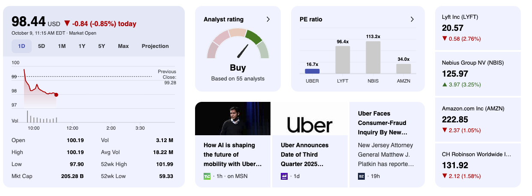Viewport: 532px width, 196px height.
Task: Open CH Robinson Worldwide stock card
Action: point(478,166)
